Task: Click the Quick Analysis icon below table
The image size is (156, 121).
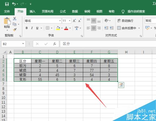Action: pyautogui.click(x=121, y=85)
